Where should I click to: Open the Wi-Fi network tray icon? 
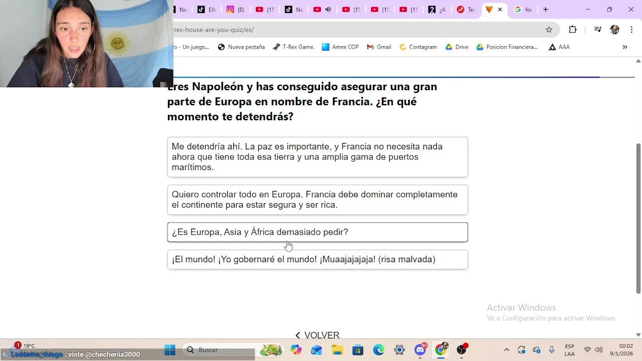pyautogui.click(x=587, y=350)
